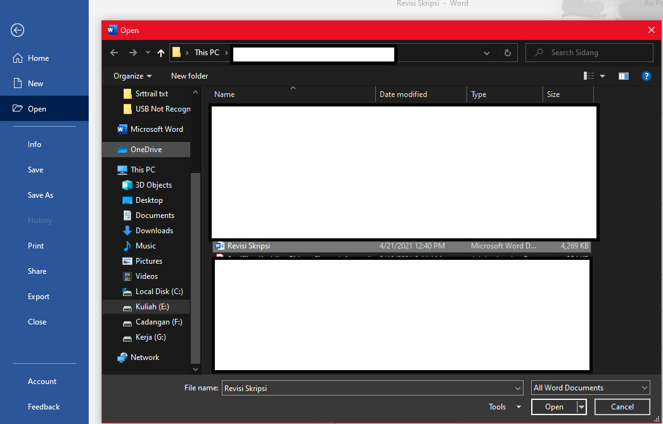
Task: Click the back navigation arrow
Action: [x=114, y=53]
